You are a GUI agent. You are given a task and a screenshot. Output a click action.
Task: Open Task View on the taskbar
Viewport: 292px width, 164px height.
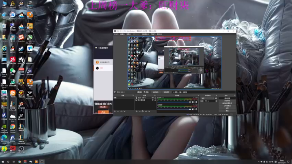(x=14, y=162)
